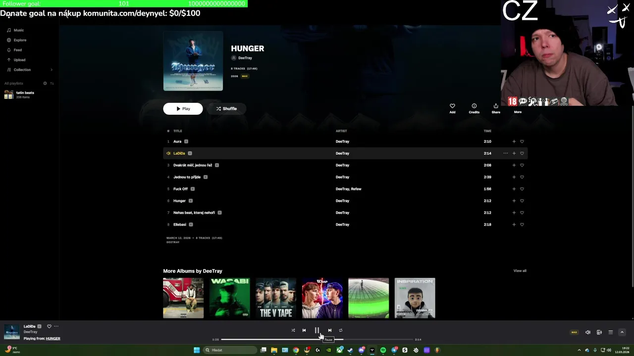Add Fuck Off to playlist

pyautogui.click(x=514, y=189)
